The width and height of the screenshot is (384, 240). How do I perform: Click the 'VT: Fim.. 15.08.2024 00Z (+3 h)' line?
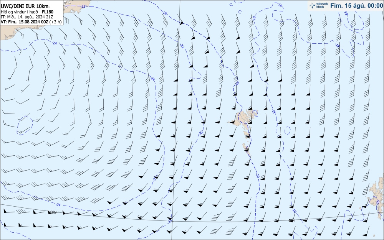31,22
